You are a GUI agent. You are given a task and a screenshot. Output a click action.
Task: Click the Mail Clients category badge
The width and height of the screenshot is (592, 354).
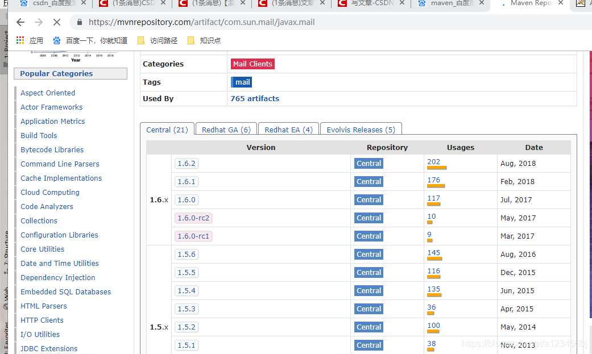(252, 64)
